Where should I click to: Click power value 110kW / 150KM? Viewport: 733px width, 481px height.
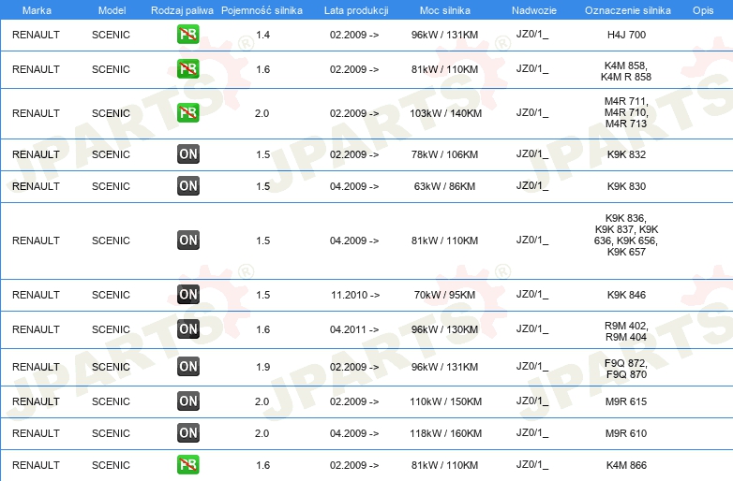pos(445,401)
